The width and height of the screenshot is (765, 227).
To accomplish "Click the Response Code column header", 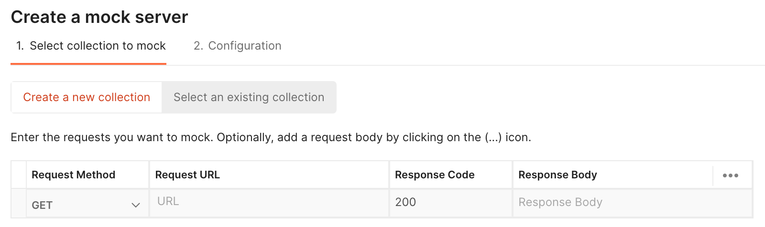I will [435, 175].
